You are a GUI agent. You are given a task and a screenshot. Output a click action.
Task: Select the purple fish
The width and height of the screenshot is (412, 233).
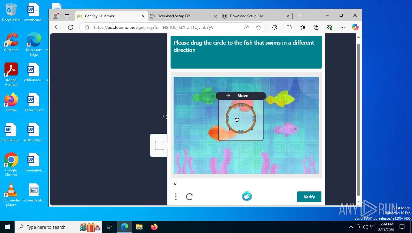[x=285, y=130]
